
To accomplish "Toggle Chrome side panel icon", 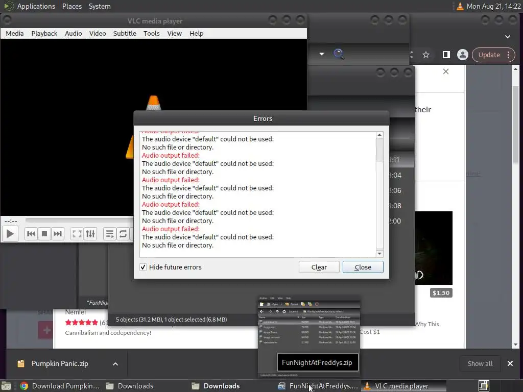I will [x=446, y=55].
